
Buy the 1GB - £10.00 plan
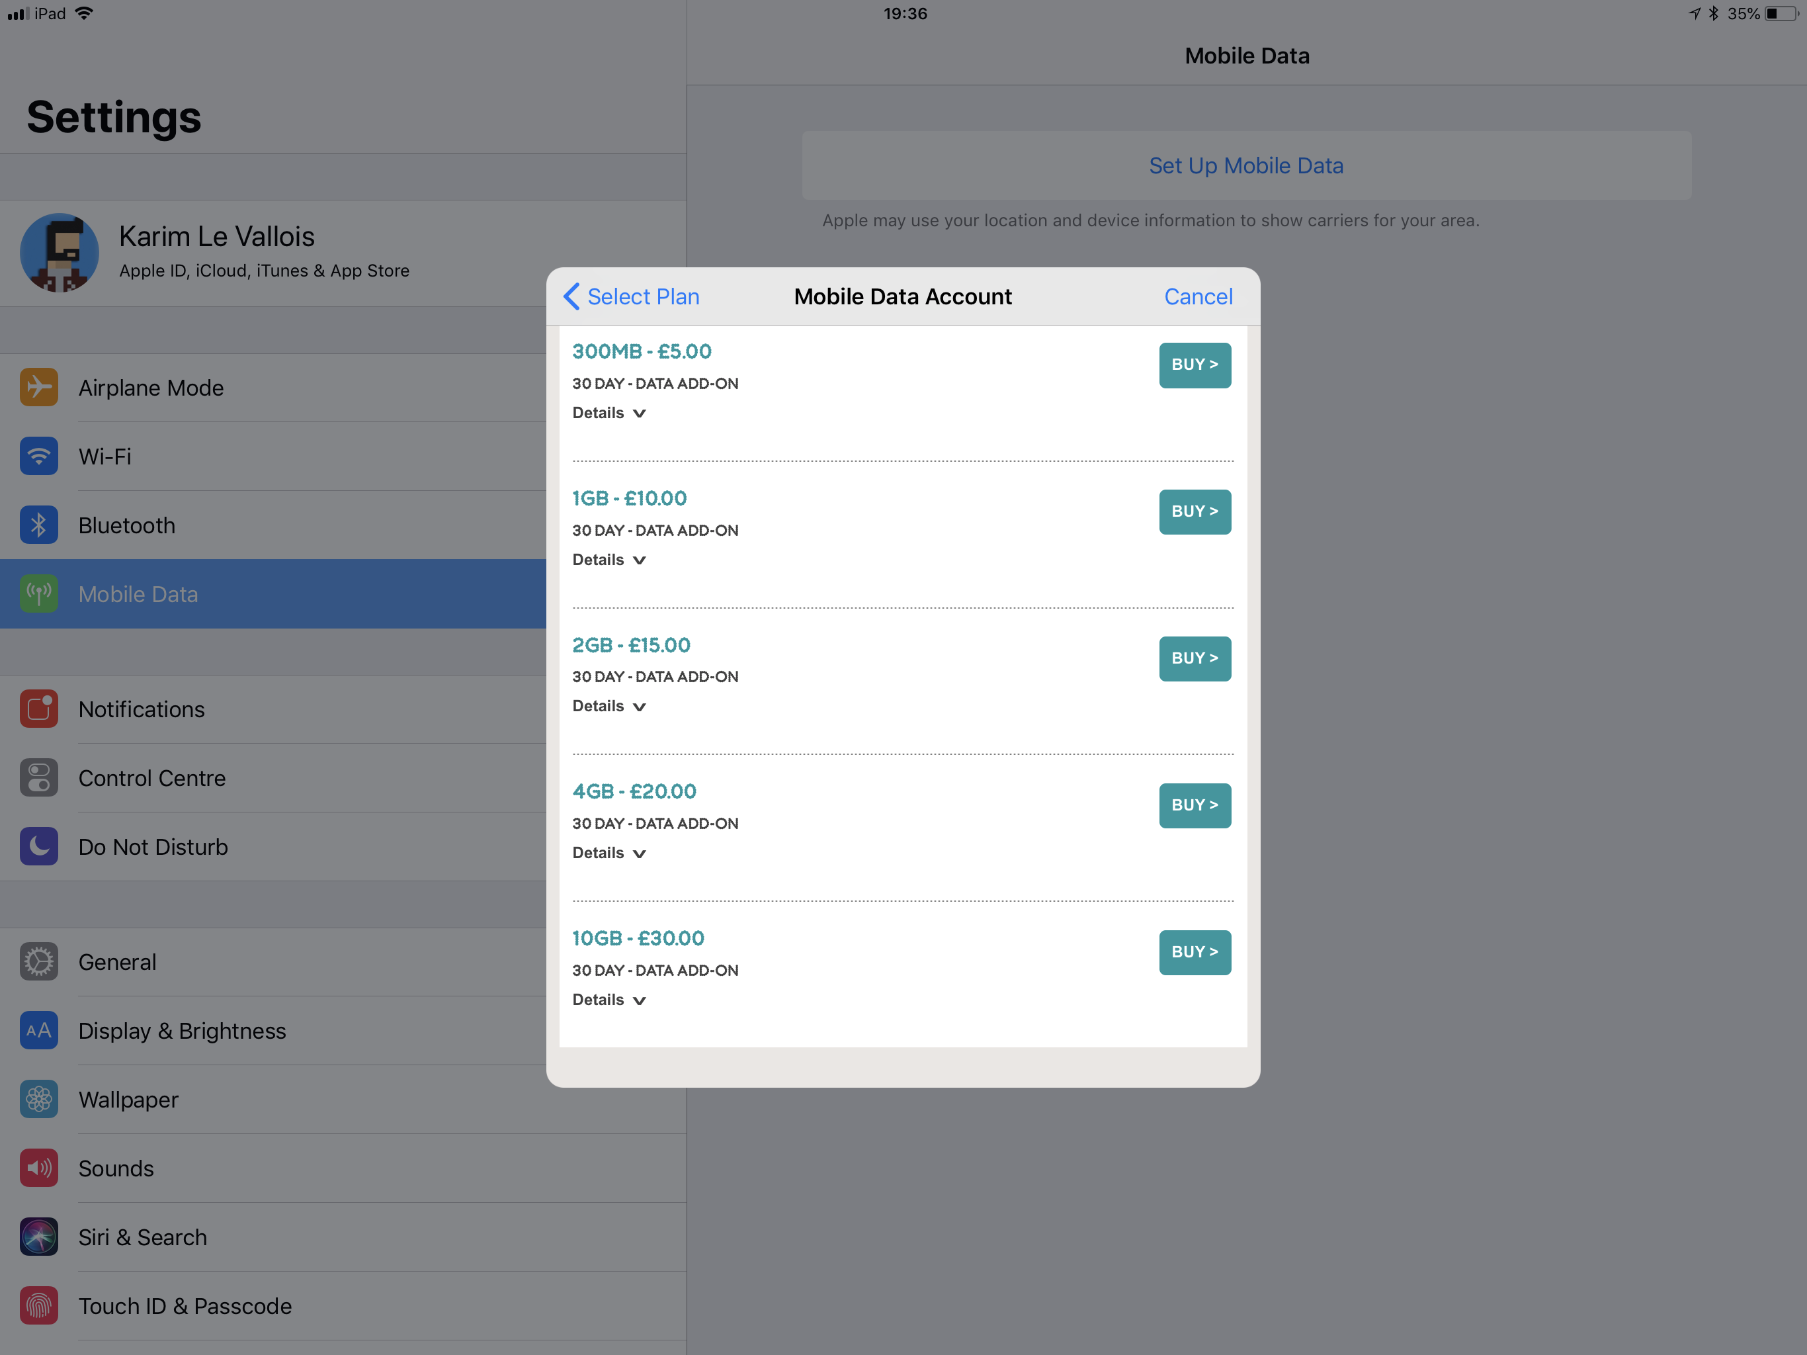[1195, 511]
